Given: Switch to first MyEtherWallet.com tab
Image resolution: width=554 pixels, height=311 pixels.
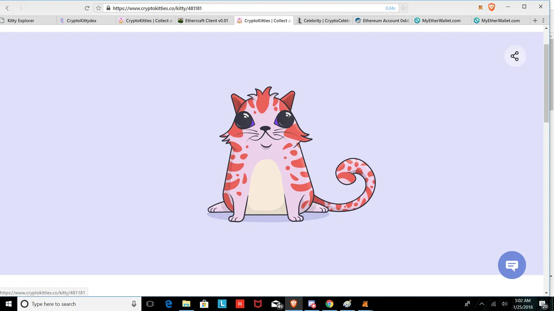Looking at the screenshot, I should (x=441, y=20).
